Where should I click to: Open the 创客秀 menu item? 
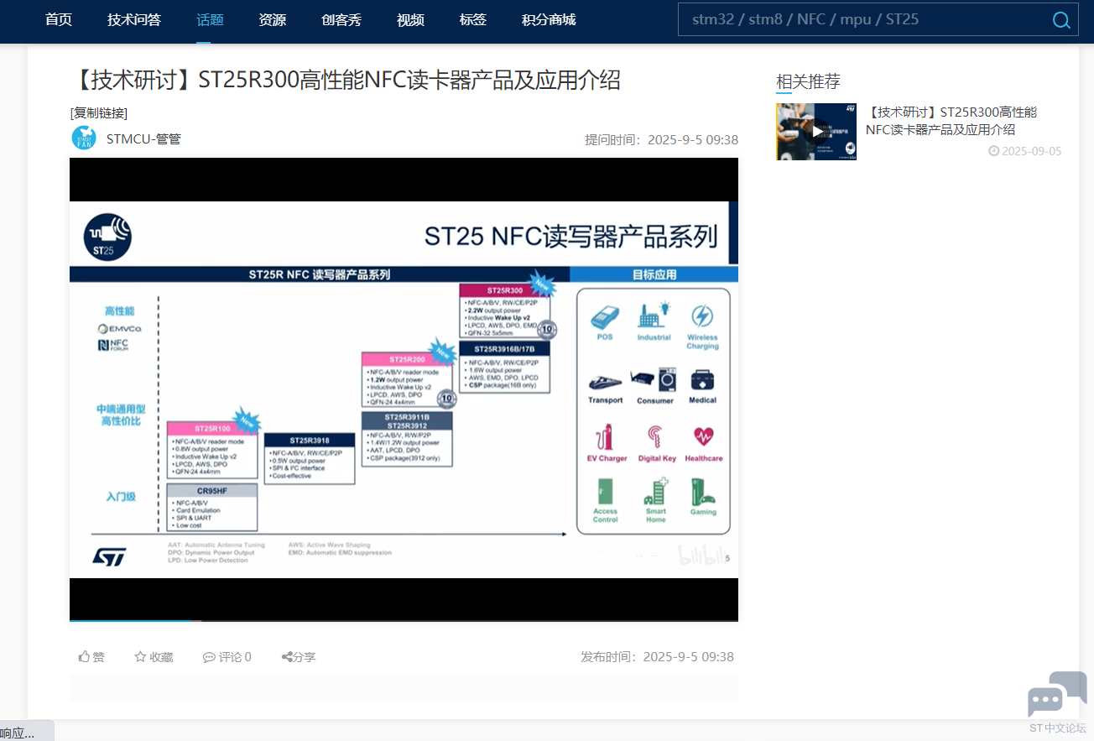(341, 20)
